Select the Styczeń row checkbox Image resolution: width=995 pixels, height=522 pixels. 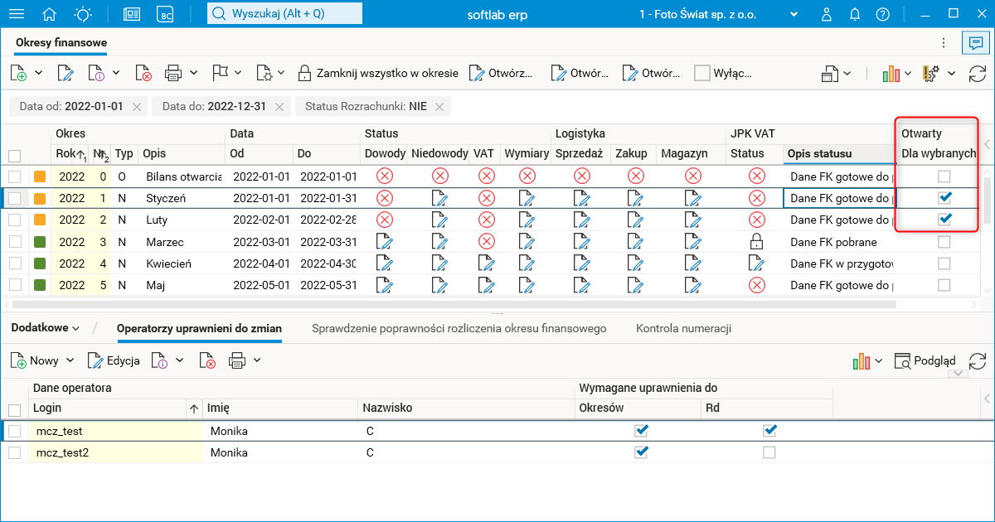pyautogui.click(x=14, y=198)
